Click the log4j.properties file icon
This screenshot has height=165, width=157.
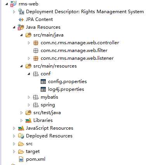(43, 89)
